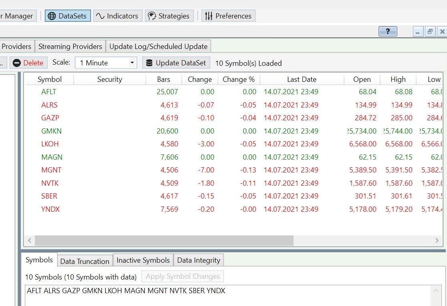447x306 pixels.
Task: Select the Data Integrity tab
Action: pyautogui.click(x=199, y=260)
